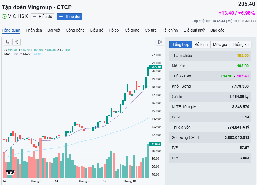The image size is (257, 185).
Task: Click the clock icon beside VIC:HSX
Action: click(x=4, y=17)
